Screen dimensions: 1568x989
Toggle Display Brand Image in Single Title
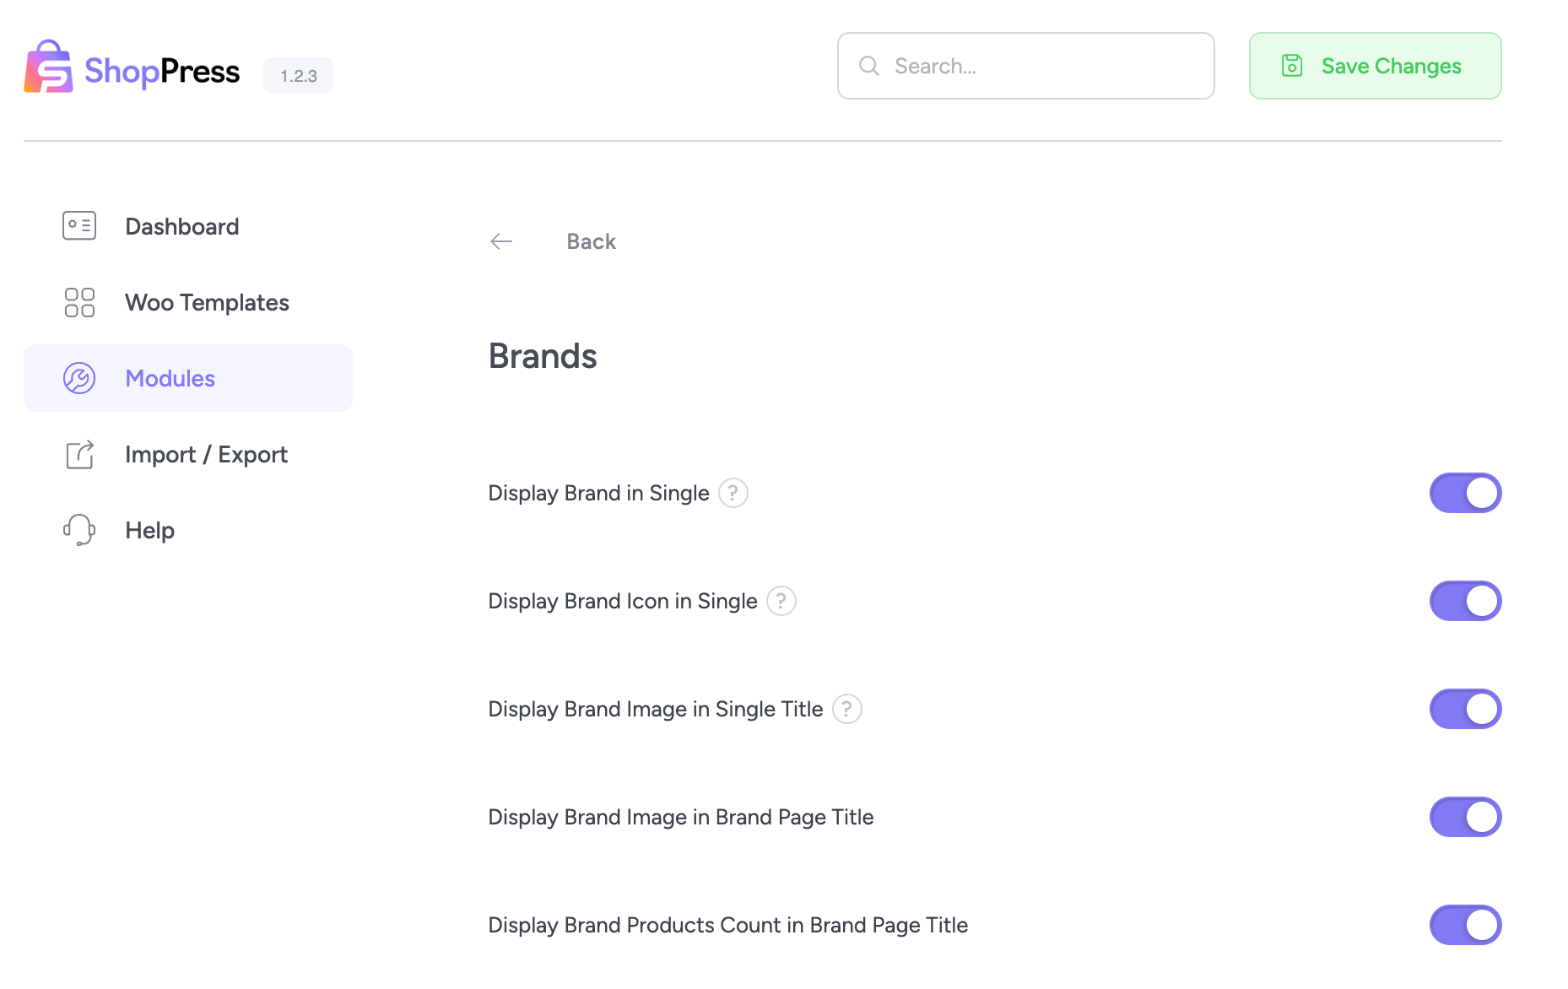point(1465,709)
